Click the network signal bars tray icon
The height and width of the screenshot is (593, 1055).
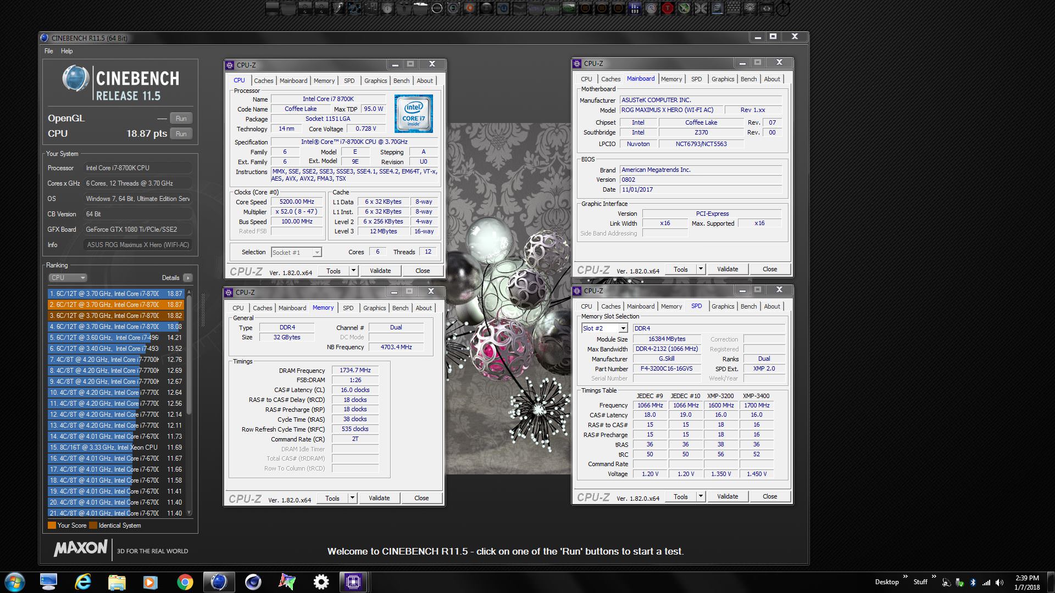986,583
